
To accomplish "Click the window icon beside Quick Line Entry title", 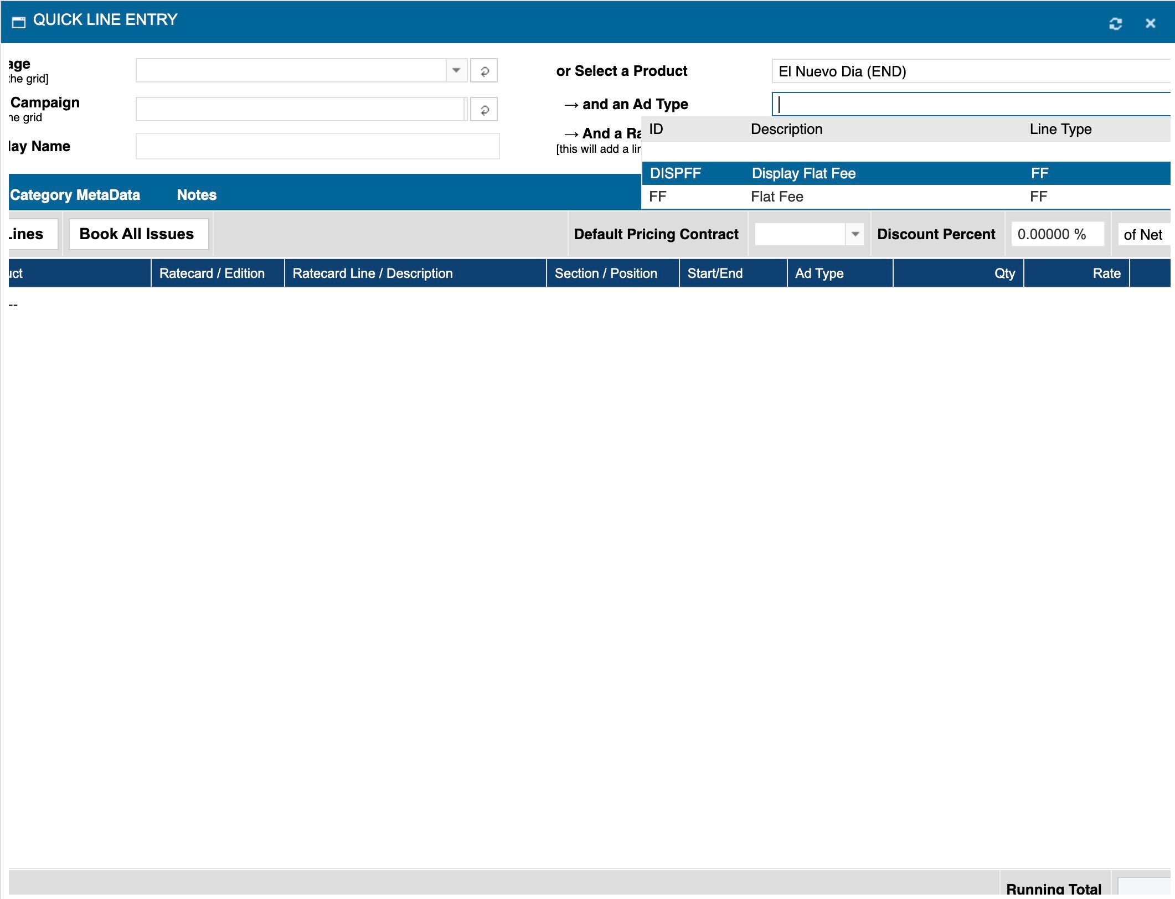I will click(x=19, y=22).
